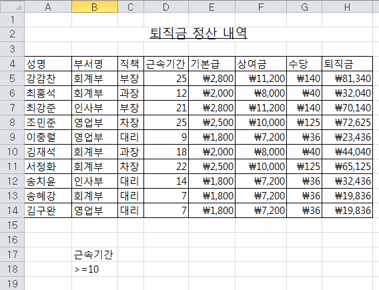379x290 pixels.
Task: Click header cell 상여금
Action: pos(261,64)
